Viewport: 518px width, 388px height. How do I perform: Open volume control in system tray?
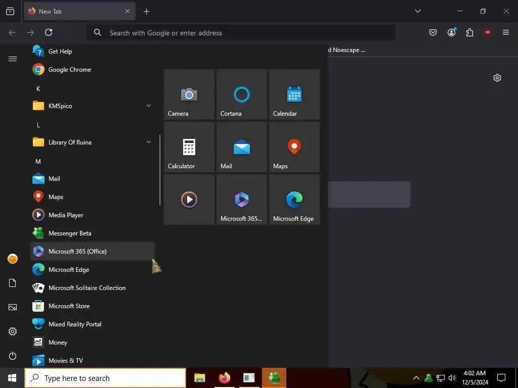click(x=452, y=378)
